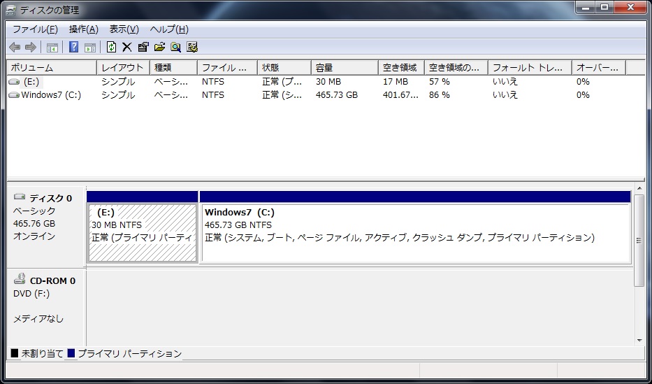Sort by the オーバー... column header

click(599, 68)
